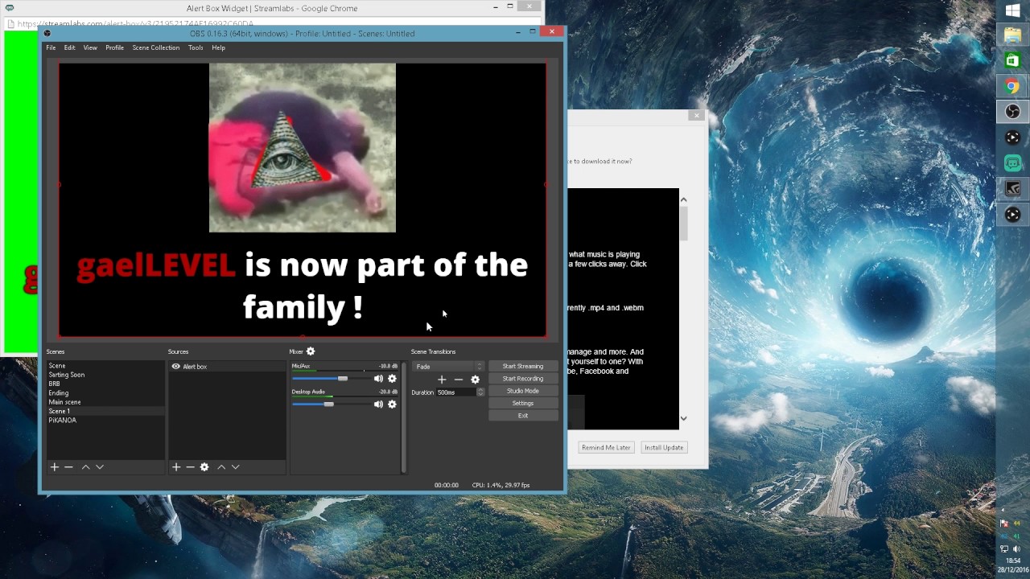This screenshot has height=579, width=1030.
Task: Open the NVIDIA GeForce taskbar icon
Action: (1013, 189)
